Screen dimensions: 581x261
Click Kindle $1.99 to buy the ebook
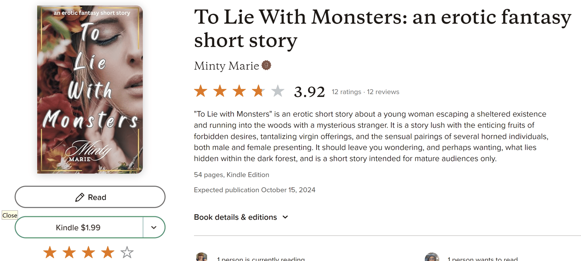coord(79,227)
